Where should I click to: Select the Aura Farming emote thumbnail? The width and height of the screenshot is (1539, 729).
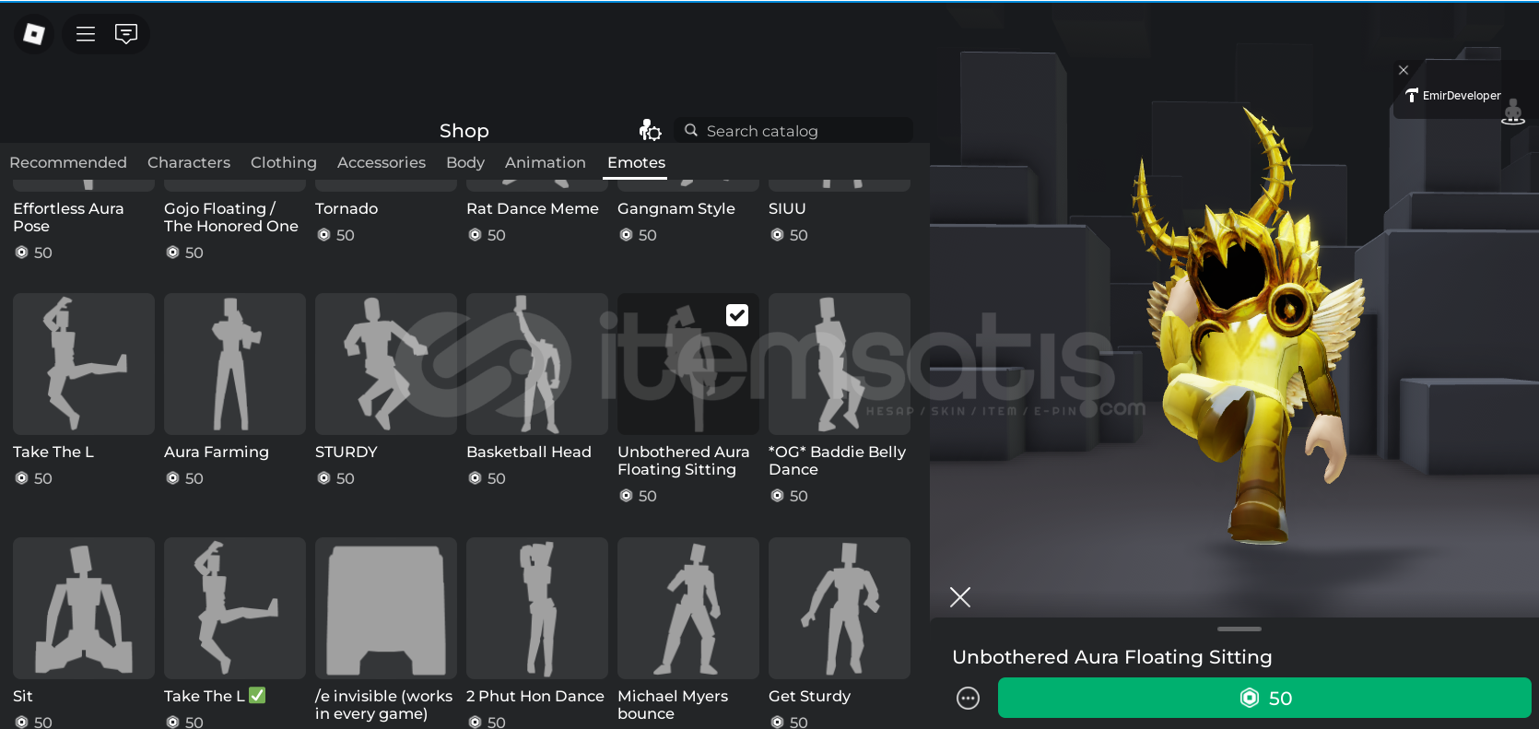[235, 364]
